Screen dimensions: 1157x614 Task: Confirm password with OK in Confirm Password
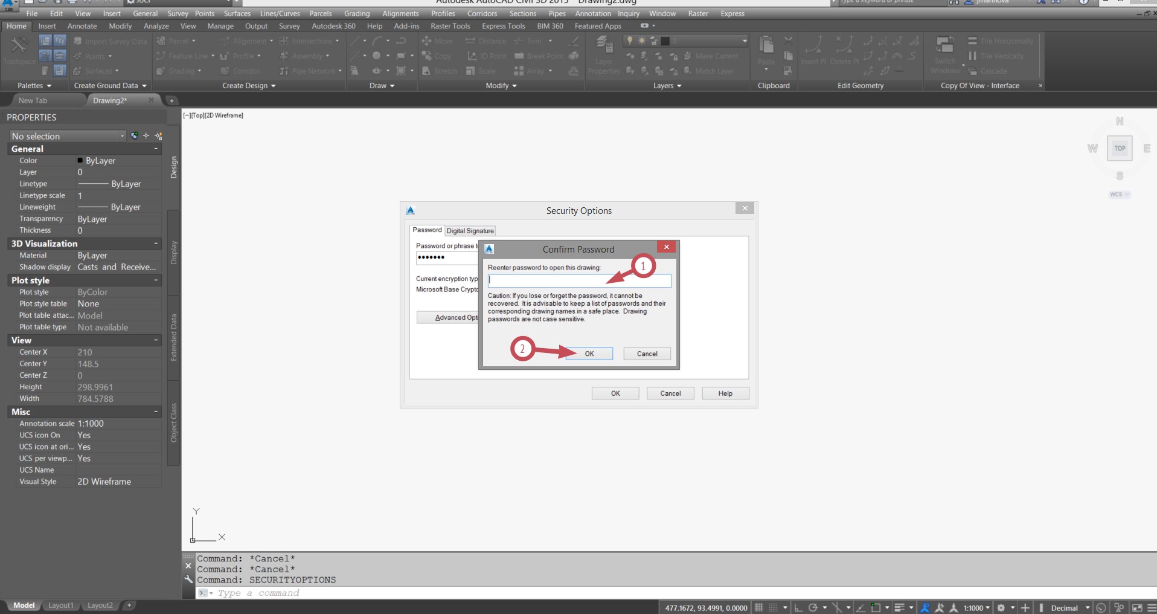tap(589, 354)
